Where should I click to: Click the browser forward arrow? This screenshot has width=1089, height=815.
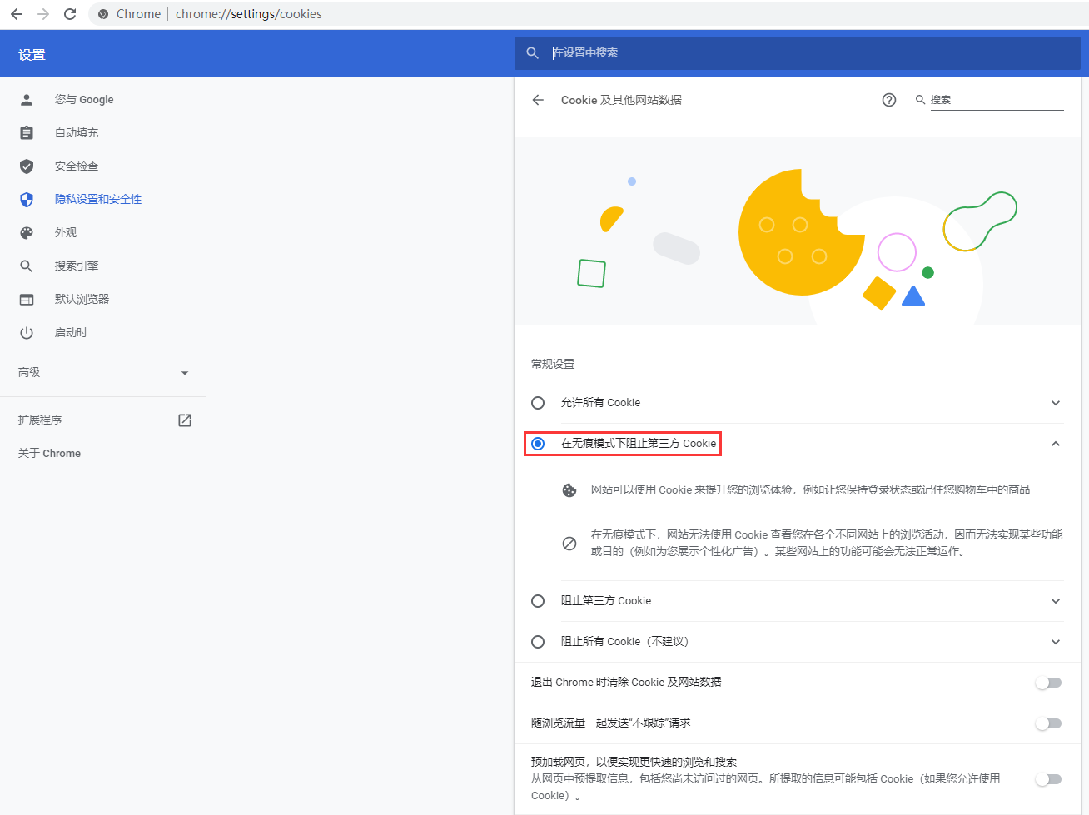[43, 14]
